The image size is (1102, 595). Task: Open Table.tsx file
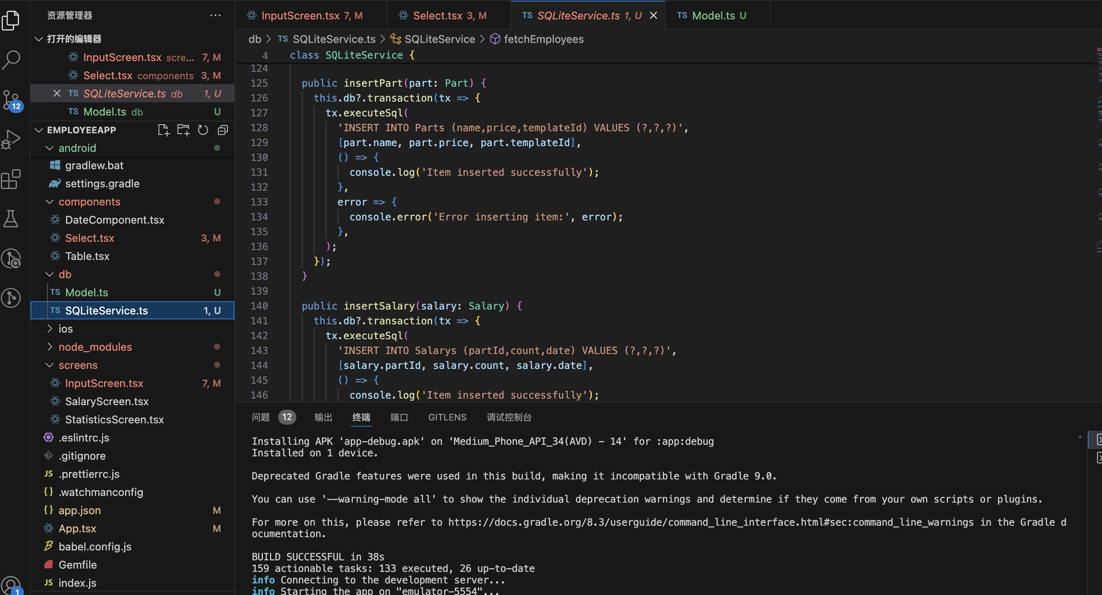[x=132, y=256]
